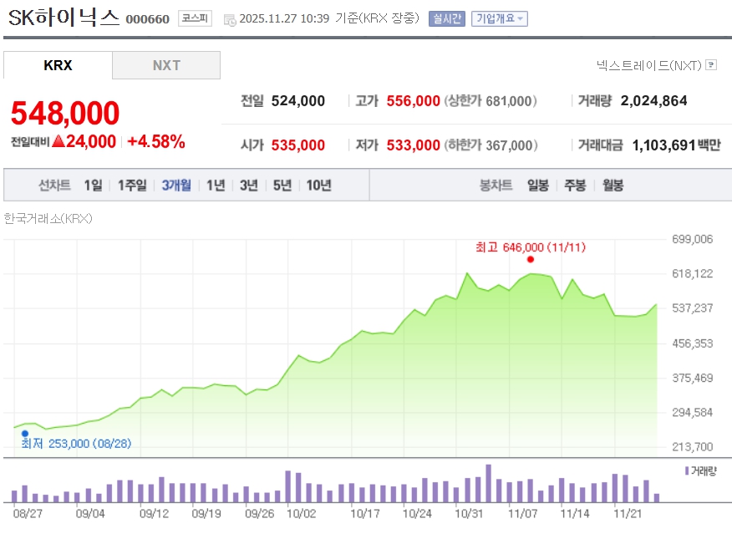Switch to 월봉 candlestick chart
This screenshot has width=732, height=534.
coord(613,186)
